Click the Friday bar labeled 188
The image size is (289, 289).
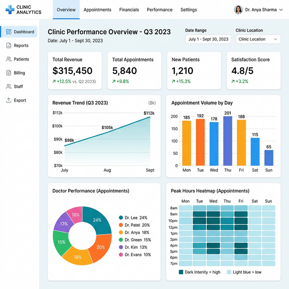click(241, 143)
